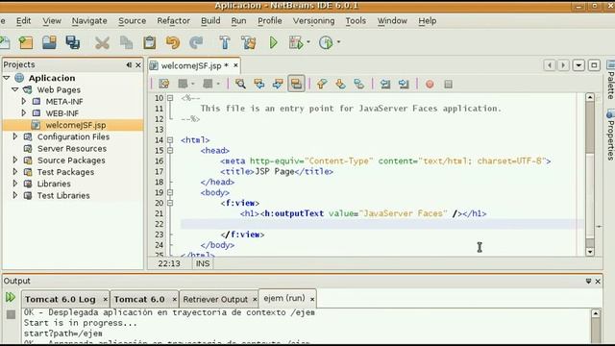This screenshot has height=346, width=615.
Task: Open the Navigate menu
Action: [89, 21]
